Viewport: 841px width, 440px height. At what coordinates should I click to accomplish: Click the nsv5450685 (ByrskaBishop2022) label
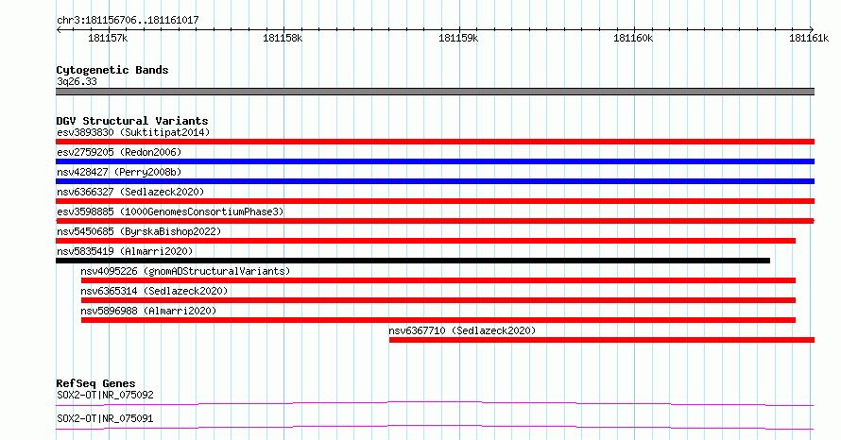(x=139, y=231)
